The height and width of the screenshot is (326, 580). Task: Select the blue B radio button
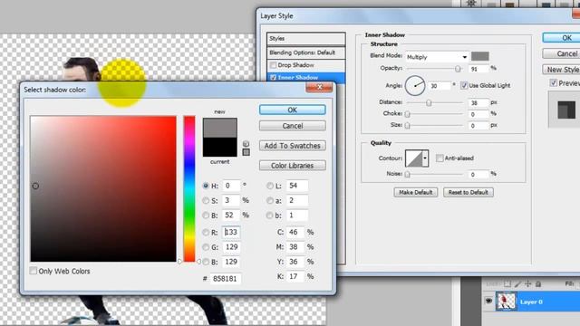click(206, 262)
